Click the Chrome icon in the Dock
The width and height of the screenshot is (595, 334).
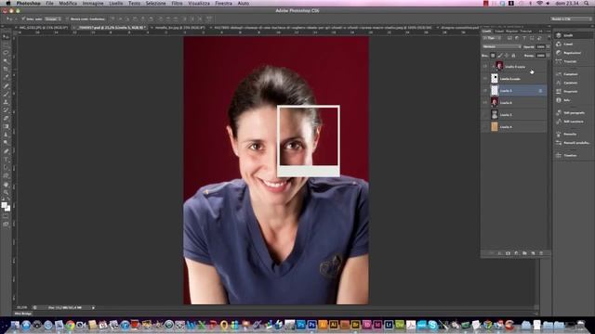(x=71, y=325)
